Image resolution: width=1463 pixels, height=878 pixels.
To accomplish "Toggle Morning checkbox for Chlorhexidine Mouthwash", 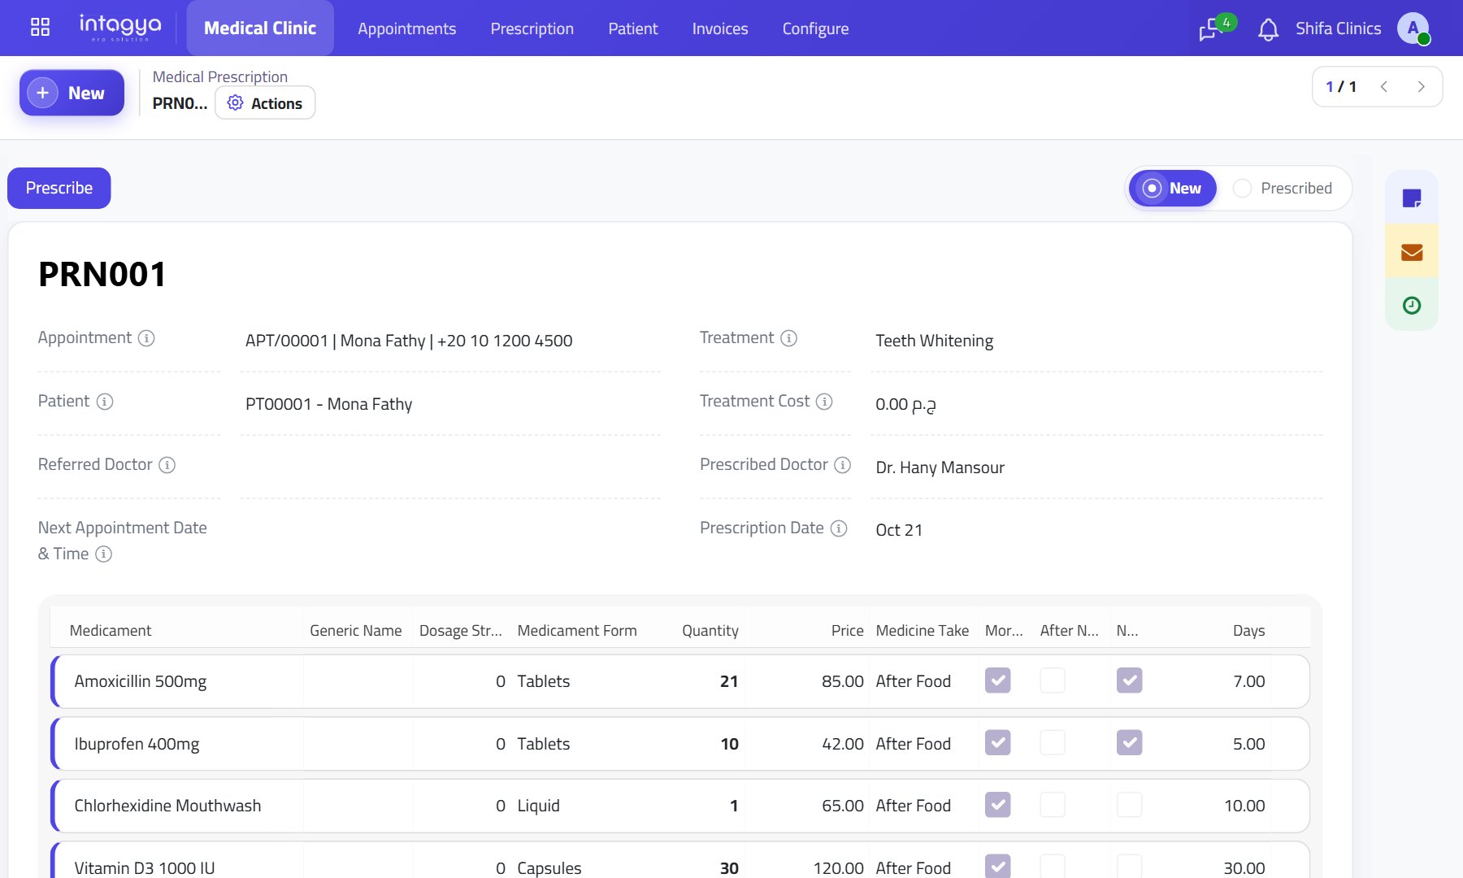I will pyautogui.click(x=998, y=805).
